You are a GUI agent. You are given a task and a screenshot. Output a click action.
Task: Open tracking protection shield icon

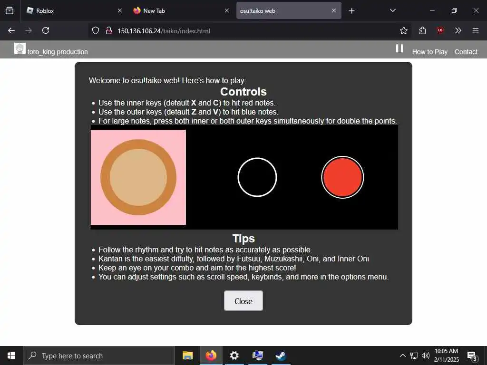tap(96, 30)
